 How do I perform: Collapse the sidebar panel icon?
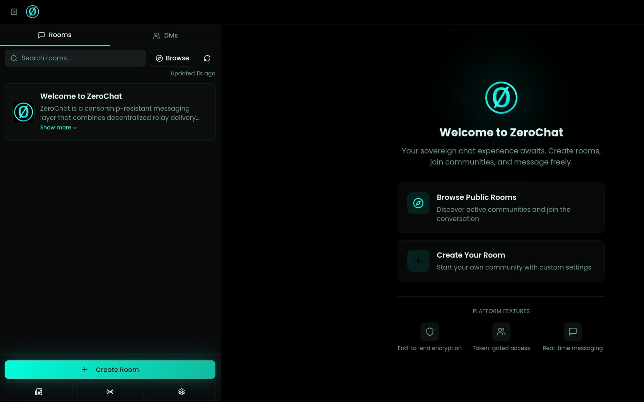pos(14,12)
